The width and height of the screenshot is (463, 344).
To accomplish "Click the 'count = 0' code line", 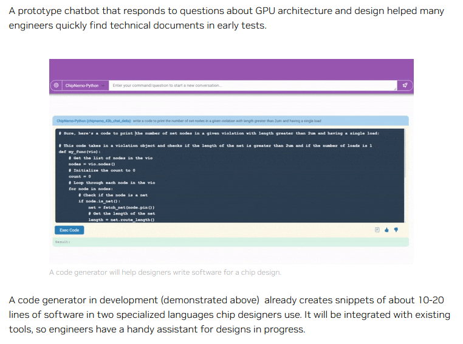I will coord(80,177).
